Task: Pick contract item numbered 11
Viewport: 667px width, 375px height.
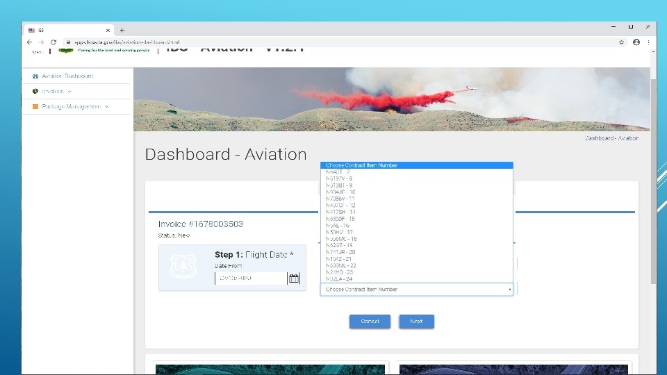Action: pos(416,199)
